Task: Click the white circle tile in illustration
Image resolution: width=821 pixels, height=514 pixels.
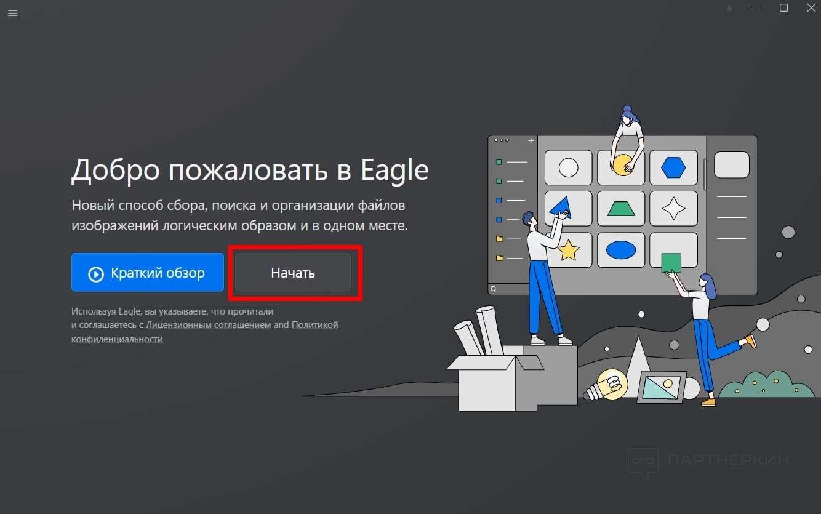Action: 568,167
